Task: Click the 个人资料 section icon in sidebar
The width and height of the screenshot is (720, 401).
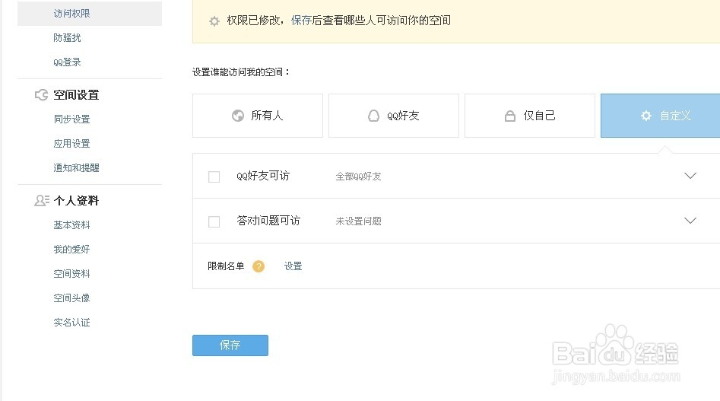Action: (x=42, y=201)
